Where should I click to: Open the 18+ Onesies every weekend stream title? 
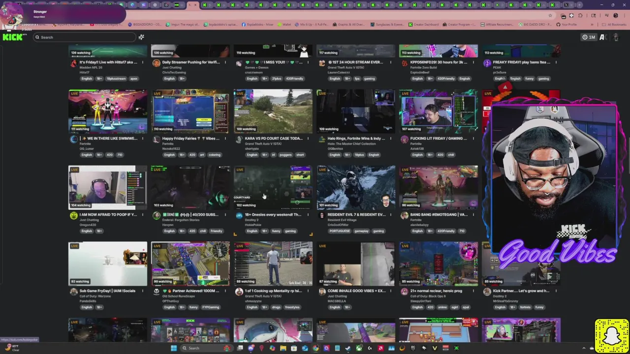[273, 215]
